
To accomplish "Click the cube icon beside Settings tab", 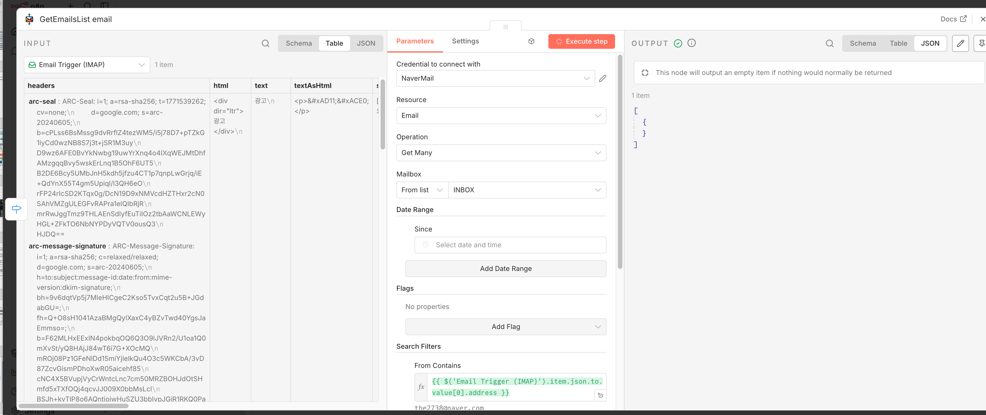I will [x=531, y=41].
